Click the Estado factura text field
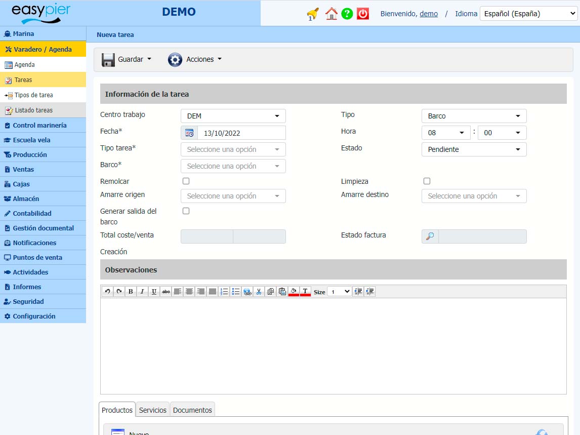This screenshot has height=435, width=580. (x=482, y=236)
